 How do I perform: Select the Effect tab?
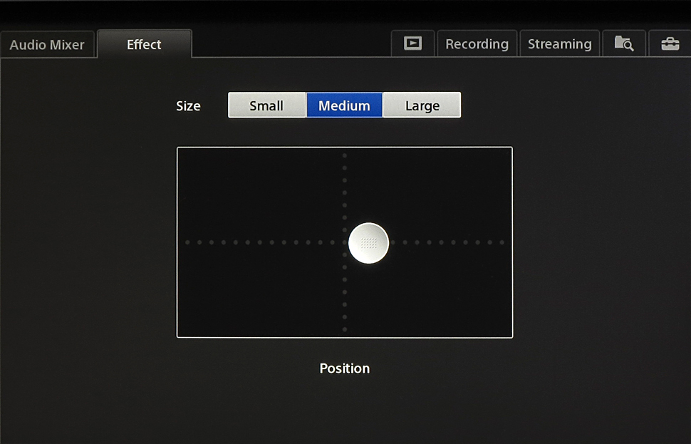(x=144, y=44)
